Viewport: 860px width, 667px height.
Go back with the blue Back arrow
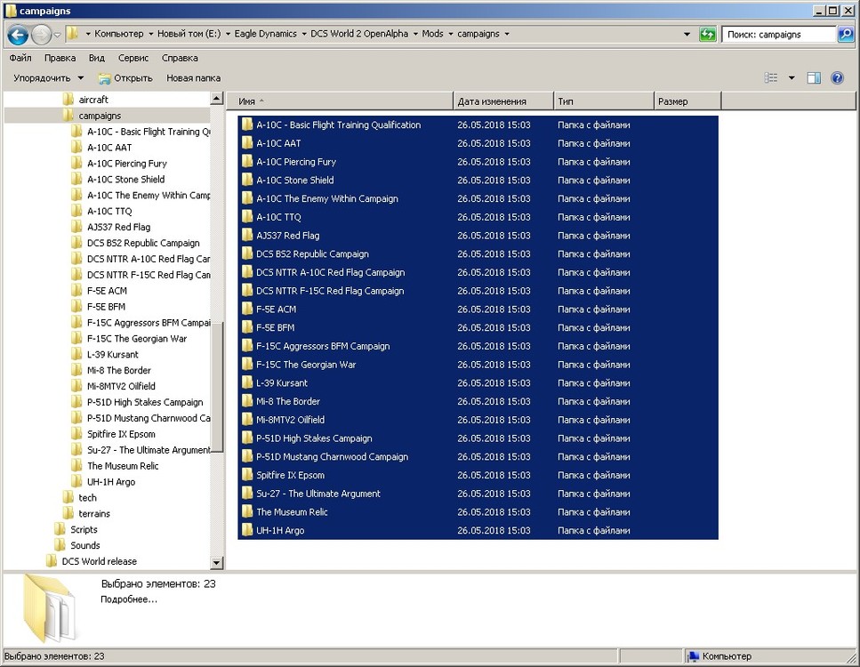18,35
